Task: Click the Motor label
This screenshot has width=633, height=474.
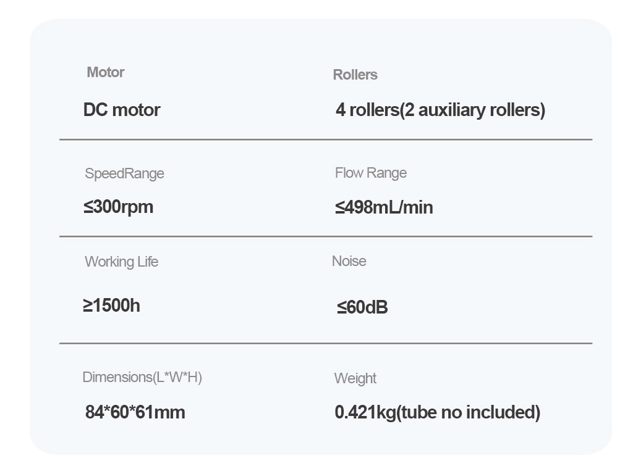Action: pyautogui.click(x=105, y=72)
